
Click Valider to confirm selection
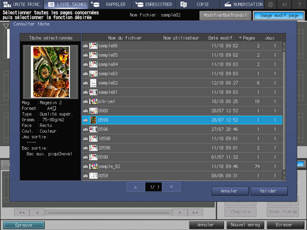coord(269,191)
